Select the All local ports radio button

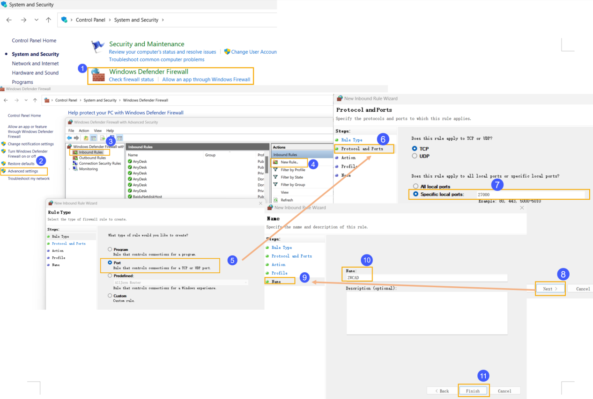(x=415, y=186)
